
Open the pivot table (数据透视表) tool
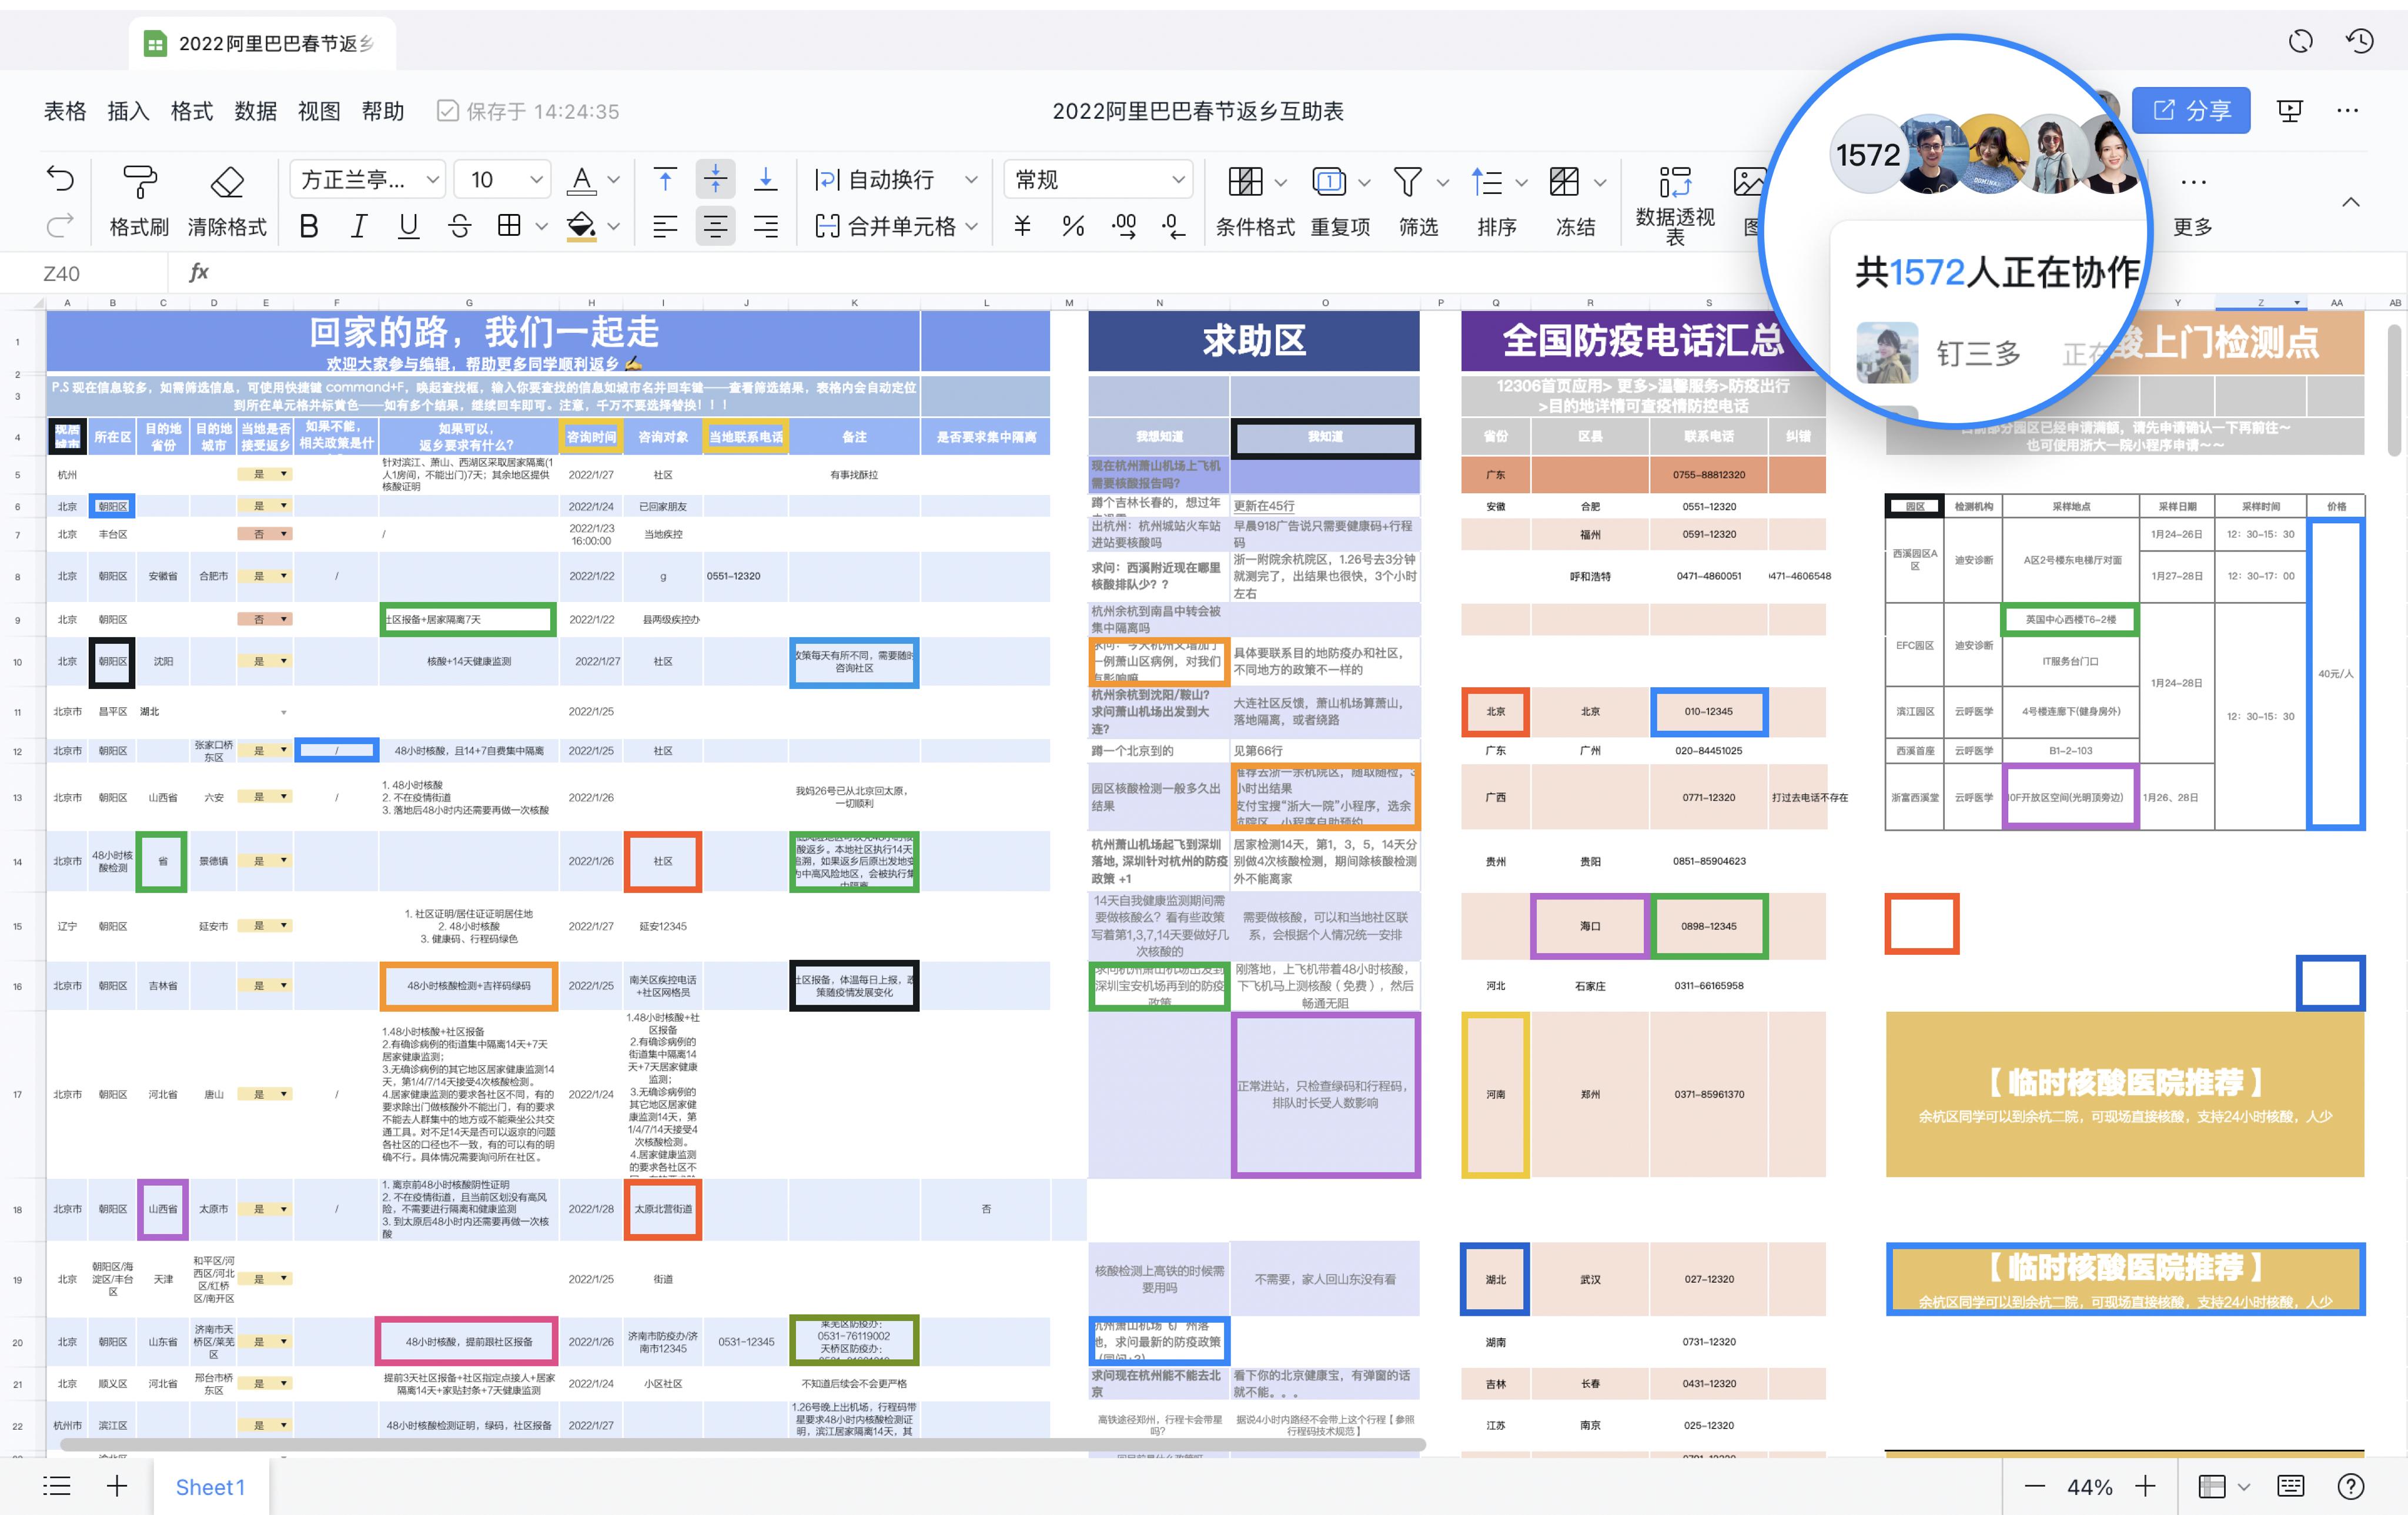coord(1675,205)
